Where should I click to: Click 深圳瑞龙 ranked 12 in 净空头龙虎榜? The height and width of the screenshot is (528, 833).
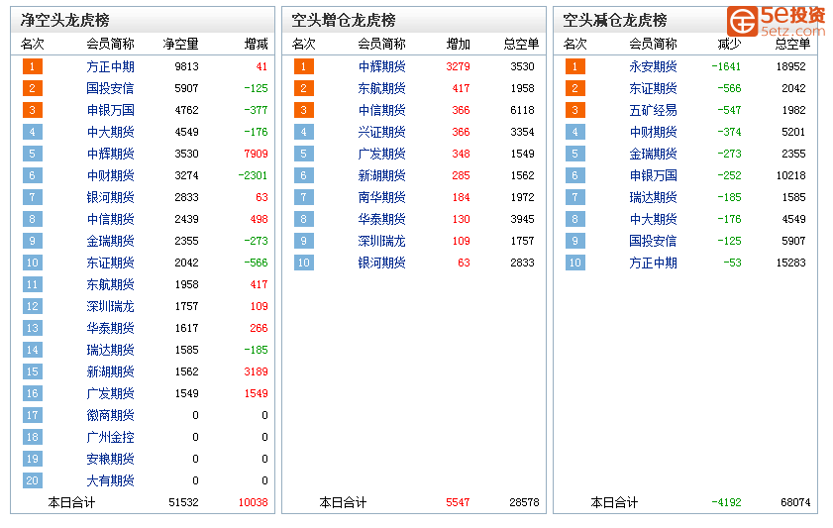[111, 306]
